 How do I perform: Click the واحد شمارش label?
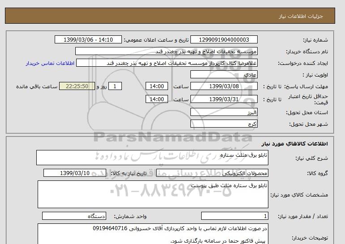130,216
